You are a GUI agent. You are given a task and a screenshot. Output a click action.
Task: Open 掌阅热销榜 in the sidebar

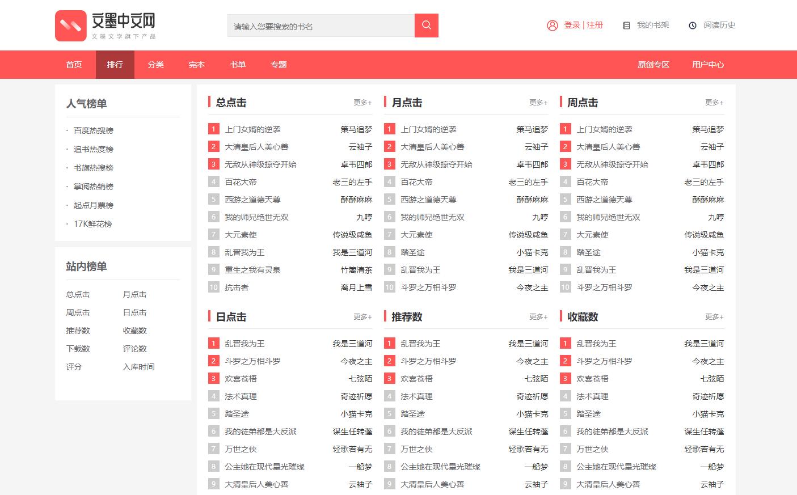pos(94,187)
